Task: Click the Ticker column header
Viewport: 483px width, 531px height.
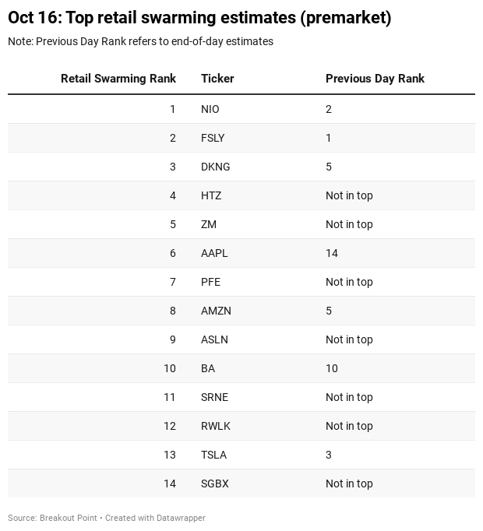Action: point(217,79)
